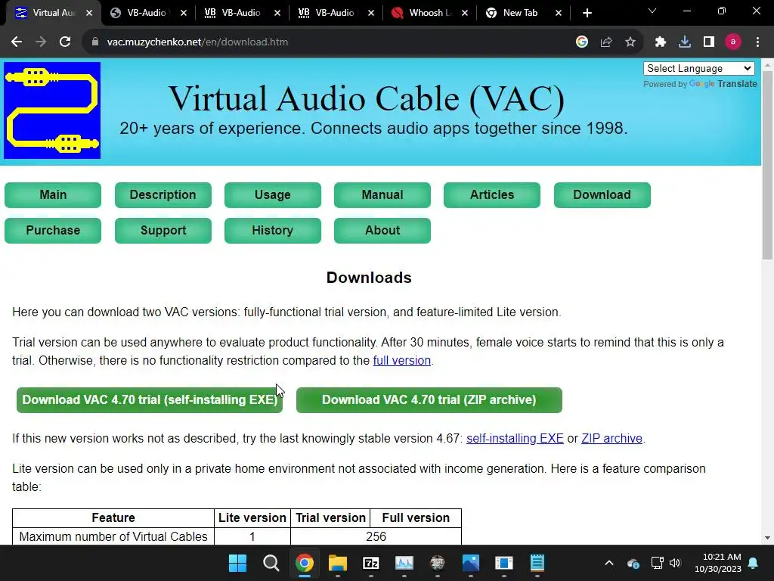Click the Download navigation button

pyautogui.click(x=602, y=194)
